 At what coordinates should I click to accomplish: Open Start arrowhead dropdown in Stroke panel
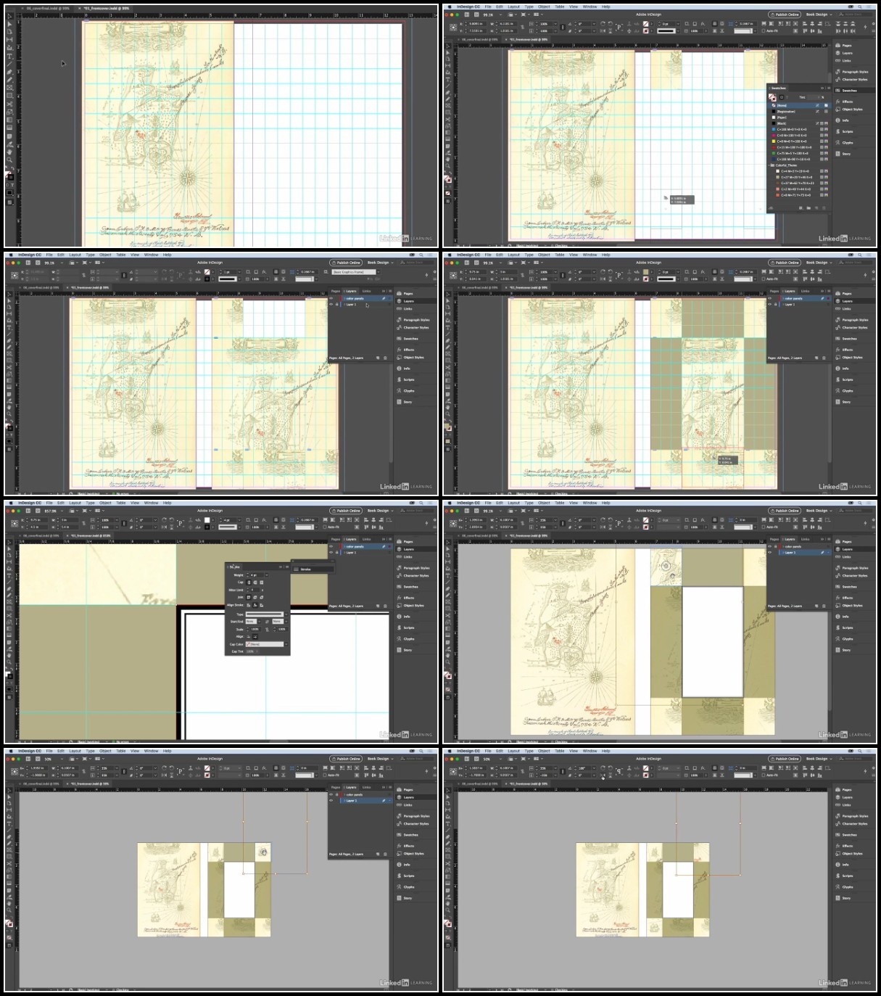tap(259, 622)
